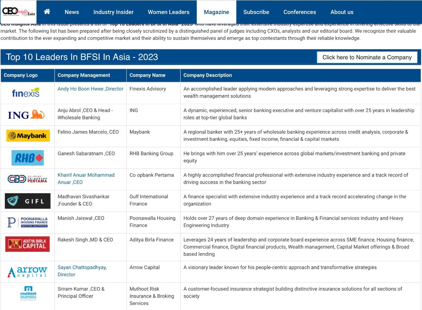The height and width of the screenshot is (310, 422).
Task: Click the RHB blue logo
Action: click(x=28, y=158)
